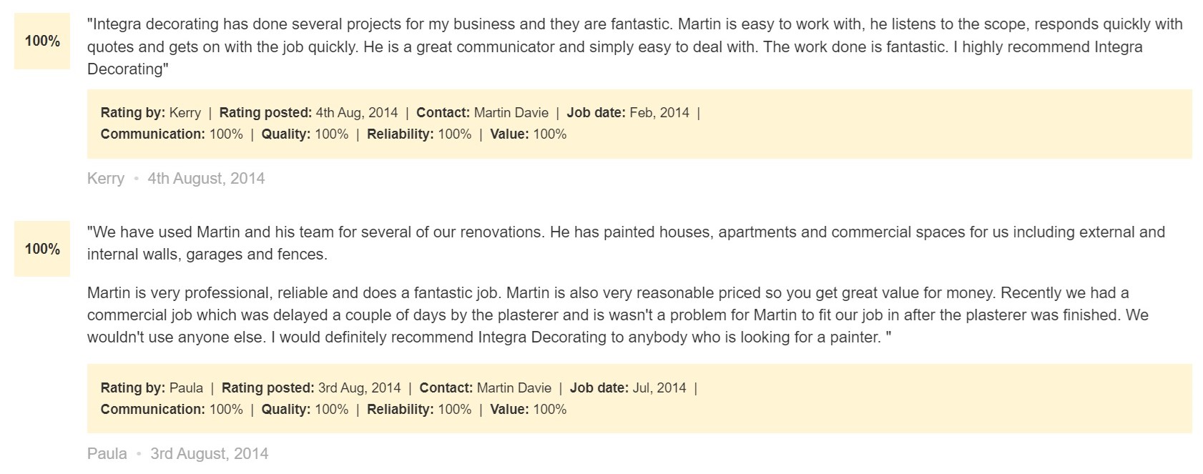This screenshot has width=1203, height=474.
Task: Click Contact: Martin Davie in Paula's review
Action: 485,387
